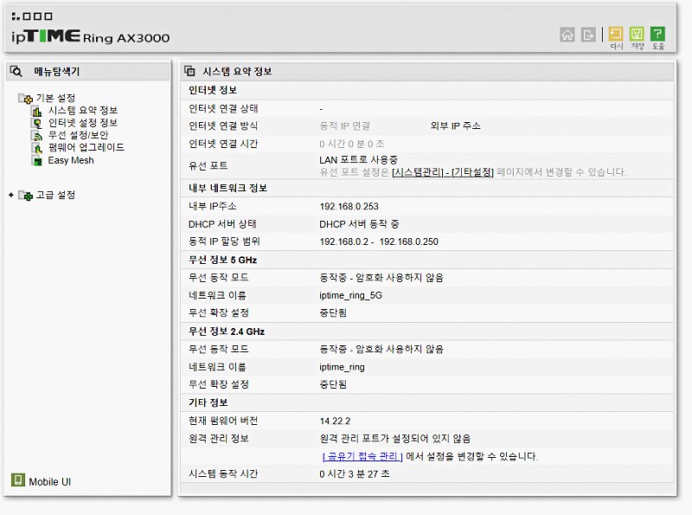Image resolution: width=692 pixels, height=515 pixels.
Task: Open help with the 도움 icon
Action: (x=658, y=35)
